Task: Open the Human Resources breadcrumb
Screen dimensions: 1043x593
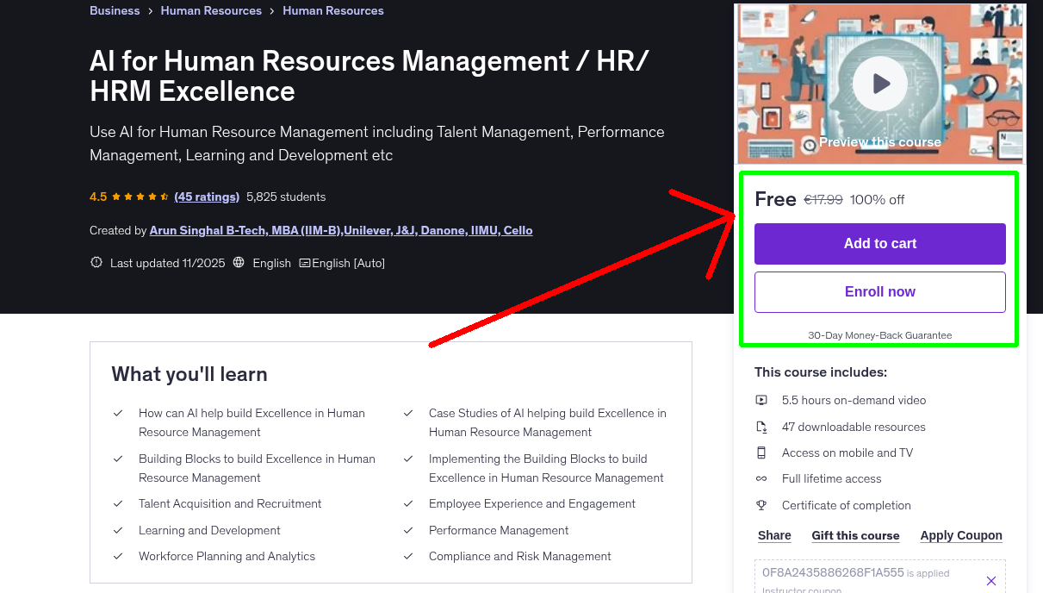Action: coord(211,10)
